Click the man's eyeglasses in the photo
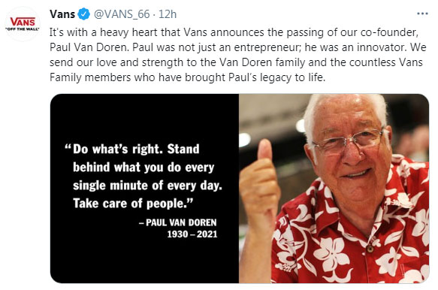 point(348,140)
